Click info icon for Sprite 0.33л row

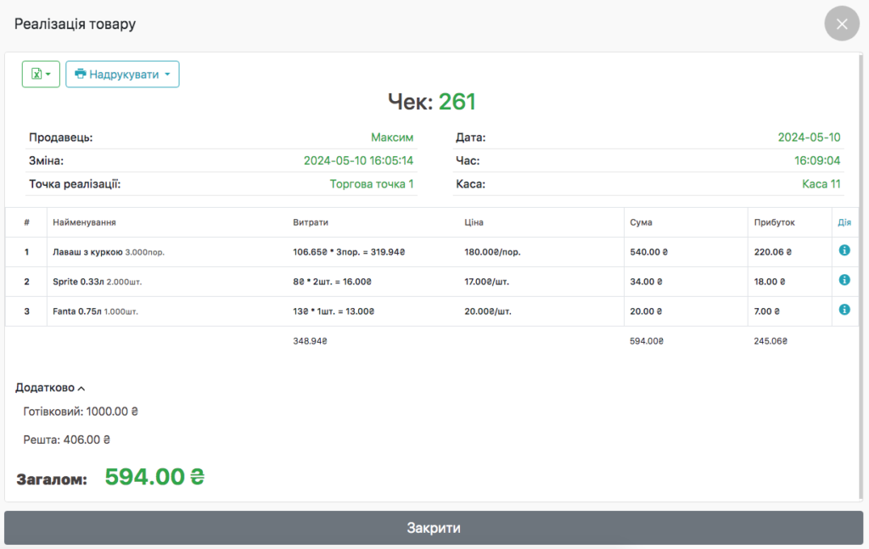tap(844, 280)
